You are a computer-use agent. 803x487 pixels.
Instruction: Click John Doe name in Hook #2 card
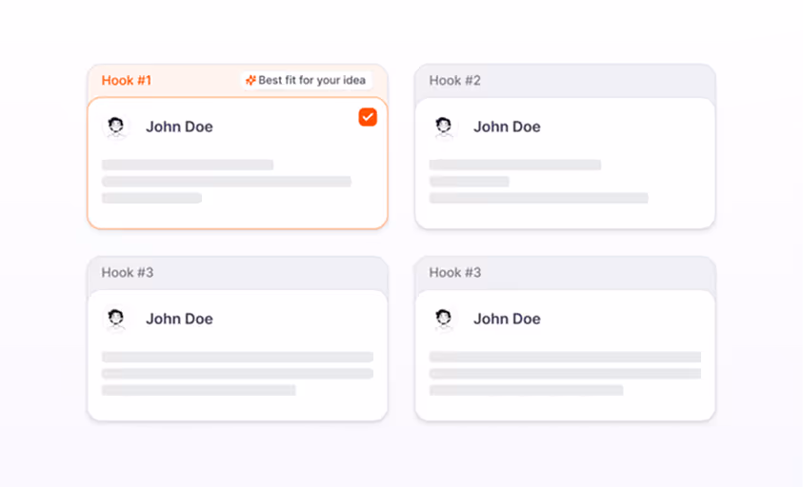(x=507, y=127)
